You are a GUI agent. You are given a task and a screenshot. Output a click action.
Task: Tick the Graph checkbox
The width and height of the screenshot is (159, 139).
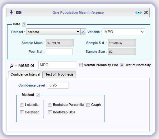(x=88, y=105)
